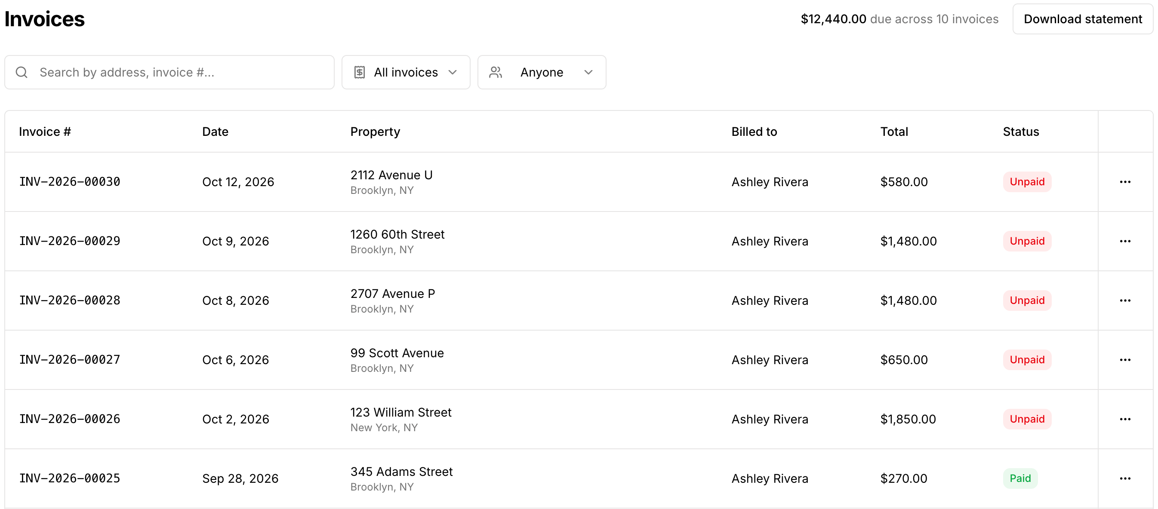Click the Property column header
The height and width of the screenshot is (509, 1158).
coord(376,132)
